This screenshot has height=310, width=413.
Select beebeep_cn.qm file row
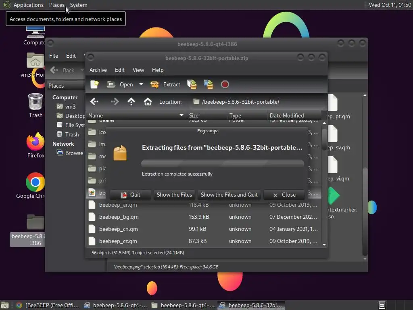204,229
